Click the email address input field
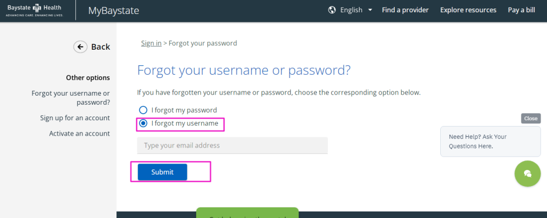Viewport: 547px width, 218px height. tap(232, 145)
